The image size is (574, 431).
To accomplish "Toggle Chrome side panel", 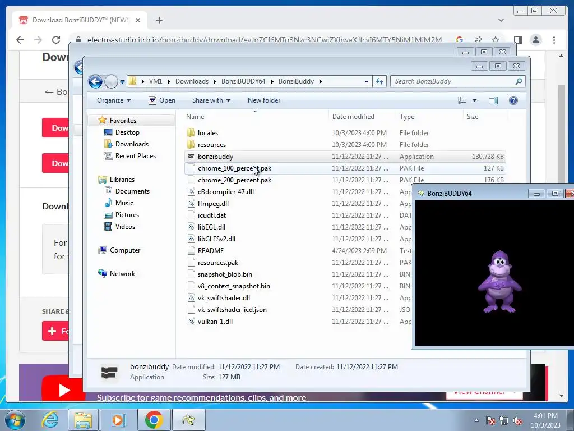I will pyautogui.click(x=517, y=40).
